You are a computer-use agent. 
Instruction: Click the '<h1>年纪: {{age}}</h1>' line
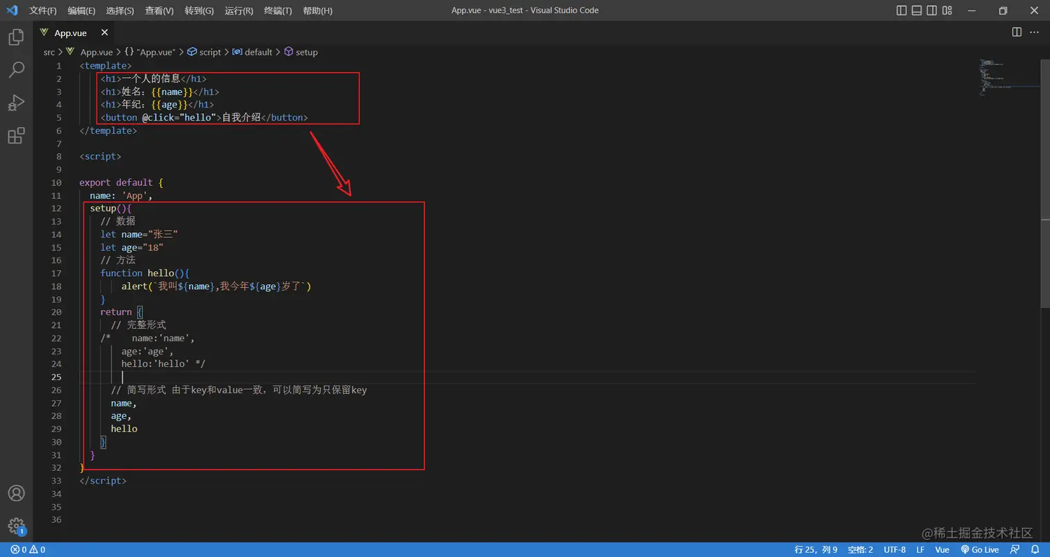157,105
